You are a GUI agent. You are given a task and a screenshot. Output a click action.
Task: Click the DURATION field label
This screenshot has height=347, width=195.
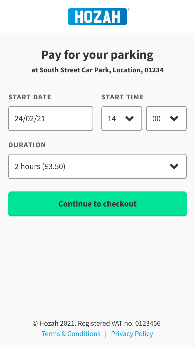pos(27,145)
